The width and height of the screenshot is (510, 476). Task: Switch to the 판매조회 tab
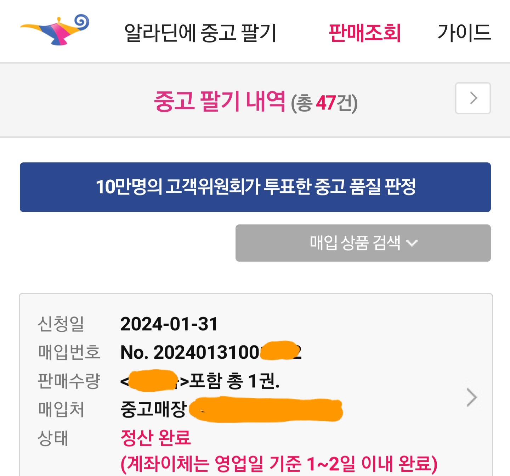(x=364, y=33)
